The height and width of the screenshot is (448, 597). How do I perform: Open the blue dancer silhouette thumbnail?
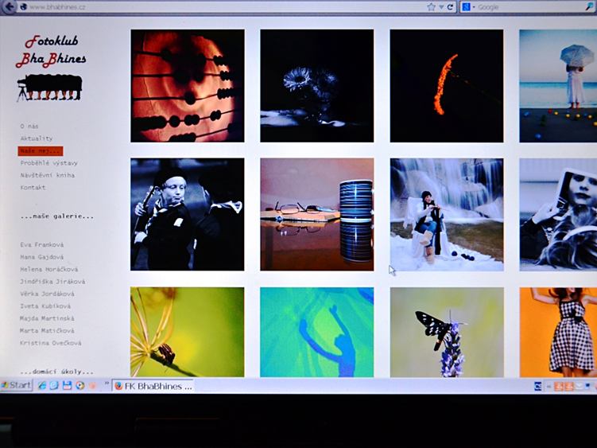coord(317,332)
